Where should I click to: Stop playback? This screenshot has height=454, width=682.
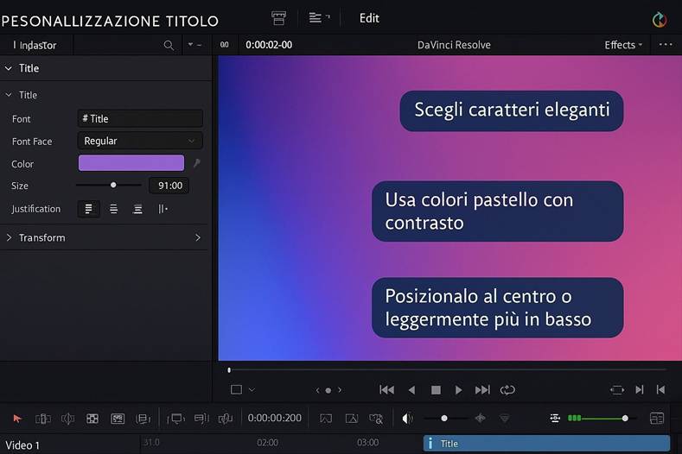tap(436, 390)
